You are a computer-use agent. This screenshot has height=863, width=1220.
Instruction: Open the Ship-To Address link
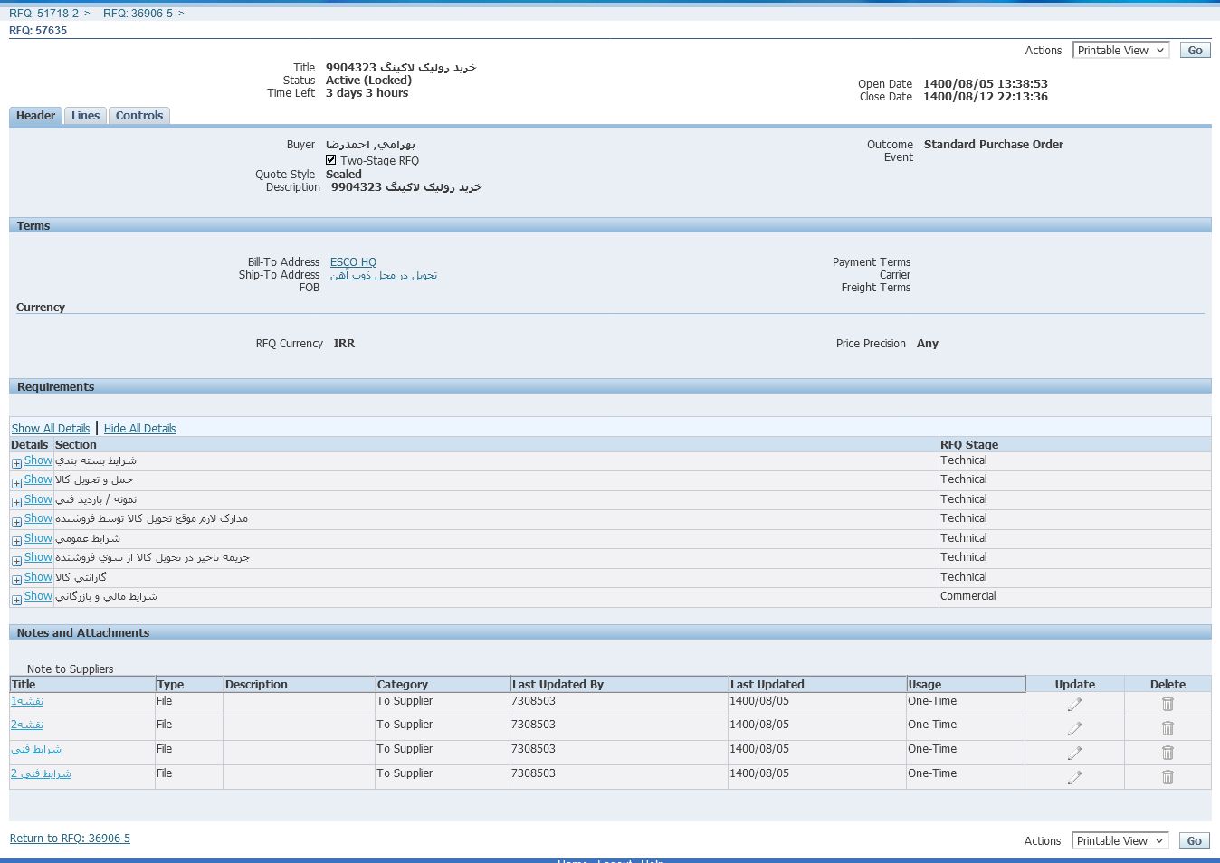click(384, 275)
